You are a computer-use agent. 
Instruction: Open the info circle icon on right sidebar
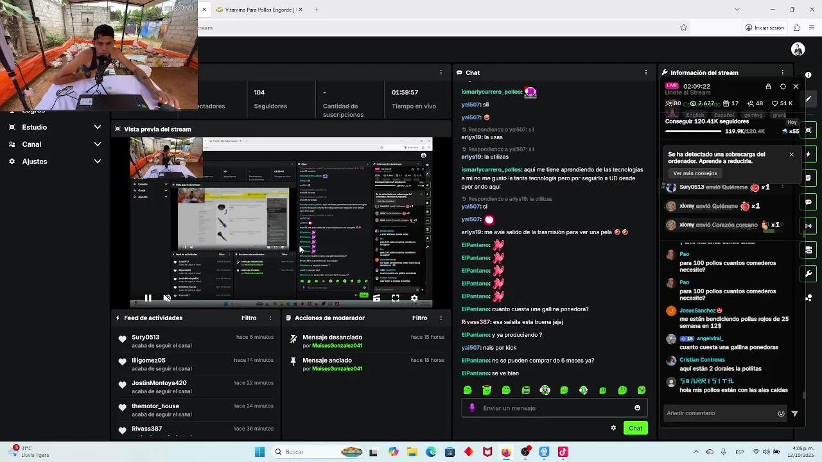809,75
